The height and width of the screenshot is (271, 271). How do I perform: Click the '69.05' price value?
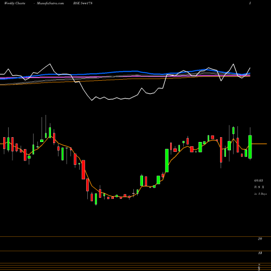(259, 180)
